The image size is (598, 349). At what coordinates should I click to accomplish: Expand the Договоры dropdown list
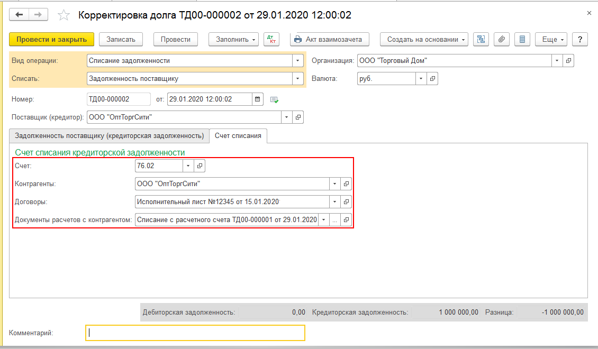click(x=334, y=202)
